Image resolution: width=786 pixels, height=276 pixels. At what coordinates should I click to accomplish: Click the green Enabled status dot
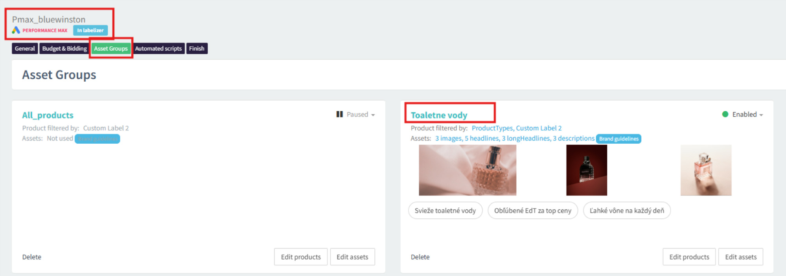click(x=725, y=114)
